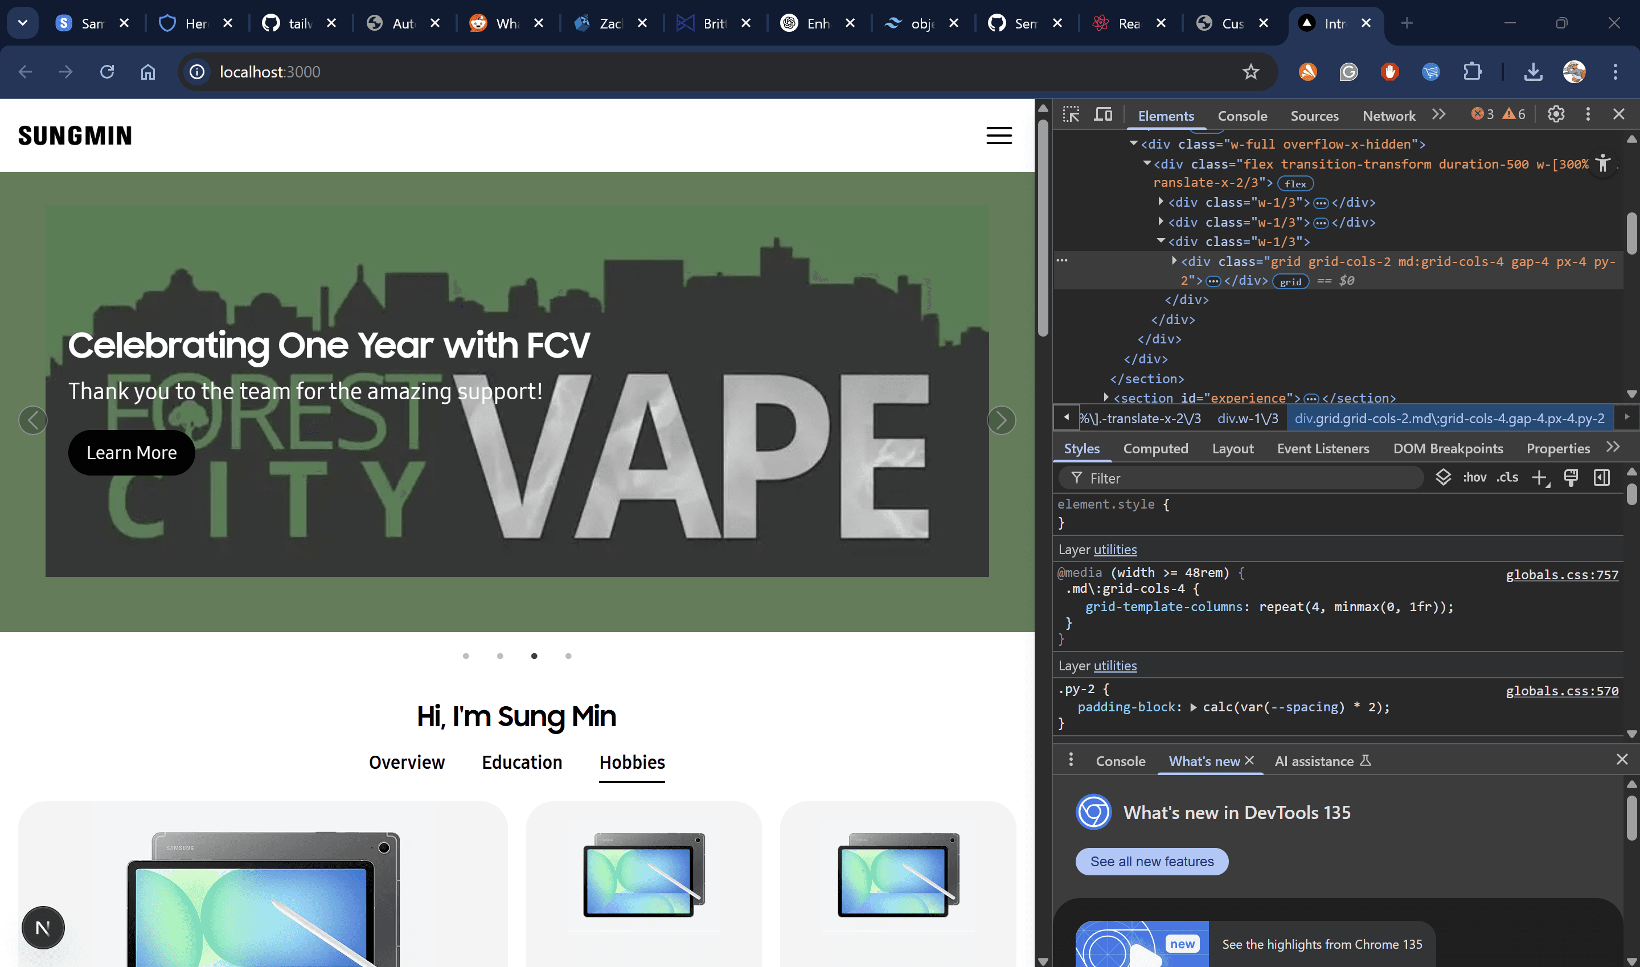Open globals.css line 757
This screenshot has height=967, width=1640.
pos(1562,574)
